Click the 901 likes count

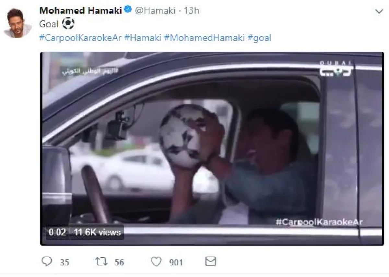point(176,262)
